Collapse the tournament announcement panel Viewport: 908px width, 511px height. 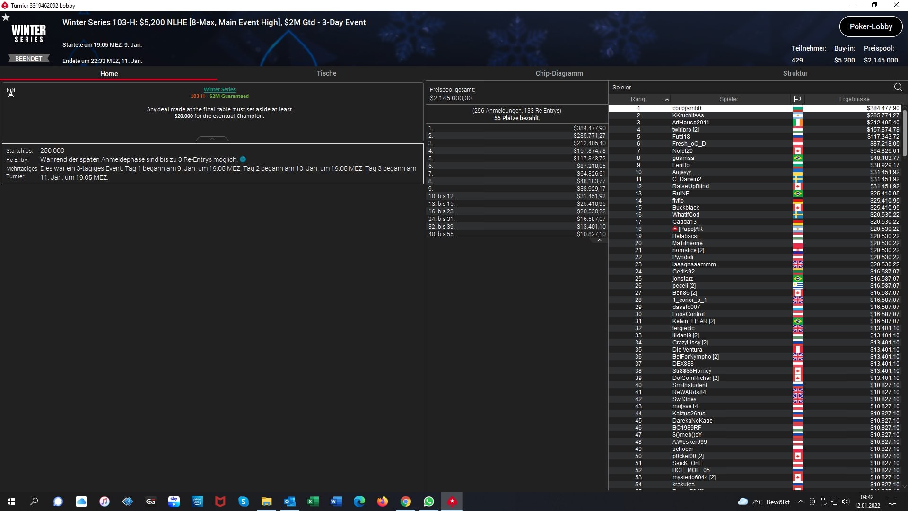212,139
